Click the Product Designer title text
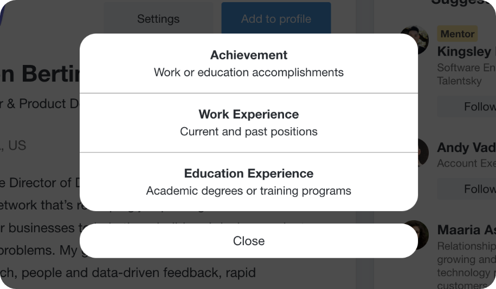The height and width of the screenshot is (289, 496). [40, 103]
